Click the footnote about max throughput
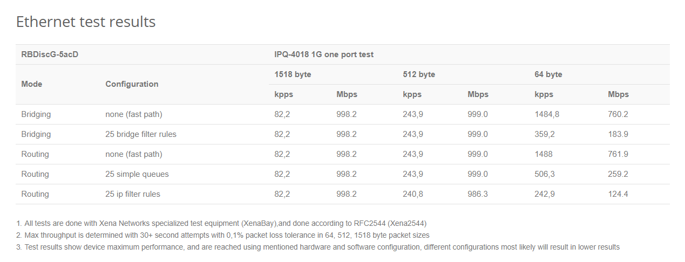Screen dimensions: 685x262 click(x=222, y=235)
